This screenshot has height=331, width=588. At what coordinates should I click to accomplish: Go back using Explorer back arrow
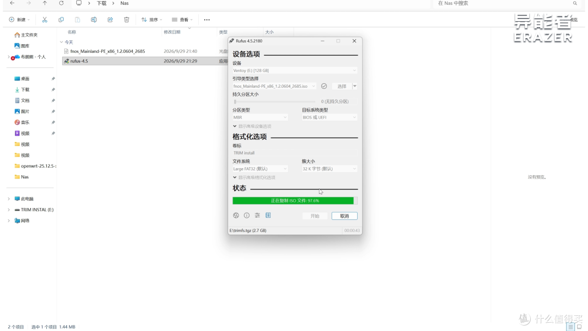click(x=12, y=3)
